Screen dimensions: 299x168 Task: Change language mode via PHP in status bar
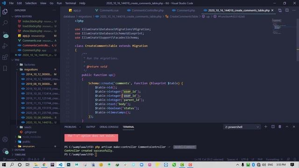coord(260,159)
